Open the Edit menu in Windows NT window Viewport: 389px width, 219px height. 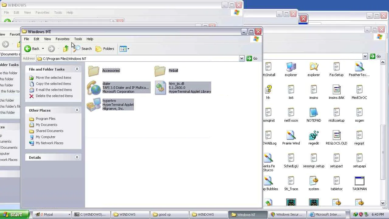click(36, 39)
